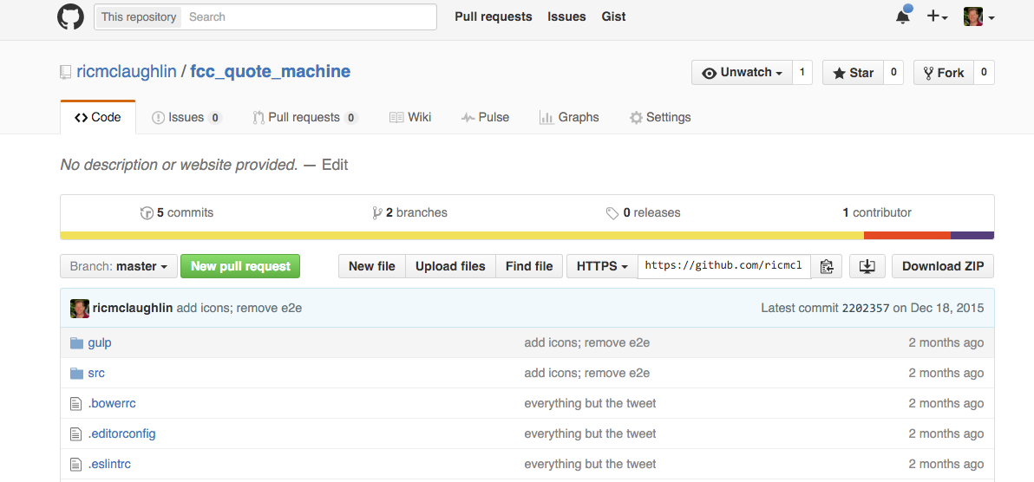The image size is (1034, 482).
Task: Expand the HTTPS protocol dropdown
Action: coord(602,266)
